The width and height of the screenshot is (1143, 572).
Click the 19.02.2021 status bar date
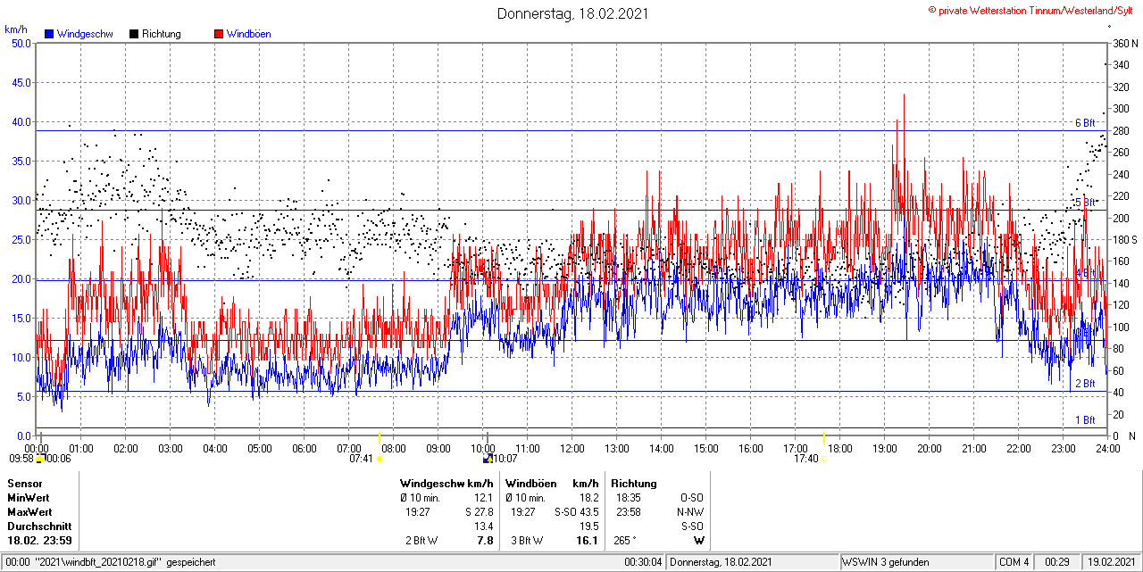(1111, 562)
